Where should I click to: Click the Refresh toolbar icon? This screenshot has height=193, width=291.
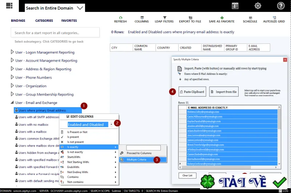point(121,18)
